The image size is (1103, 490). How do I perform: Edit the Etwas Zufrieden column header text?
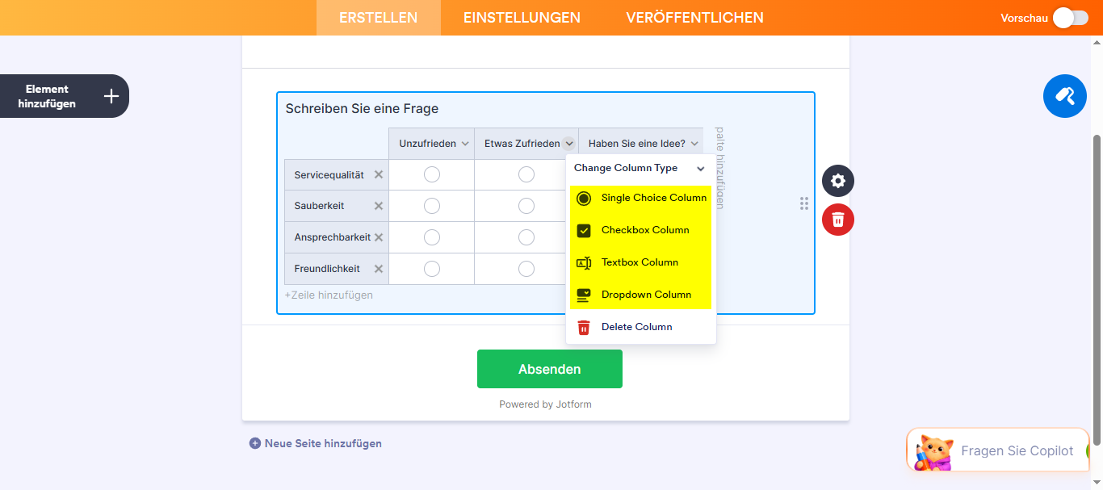[522, 144]
